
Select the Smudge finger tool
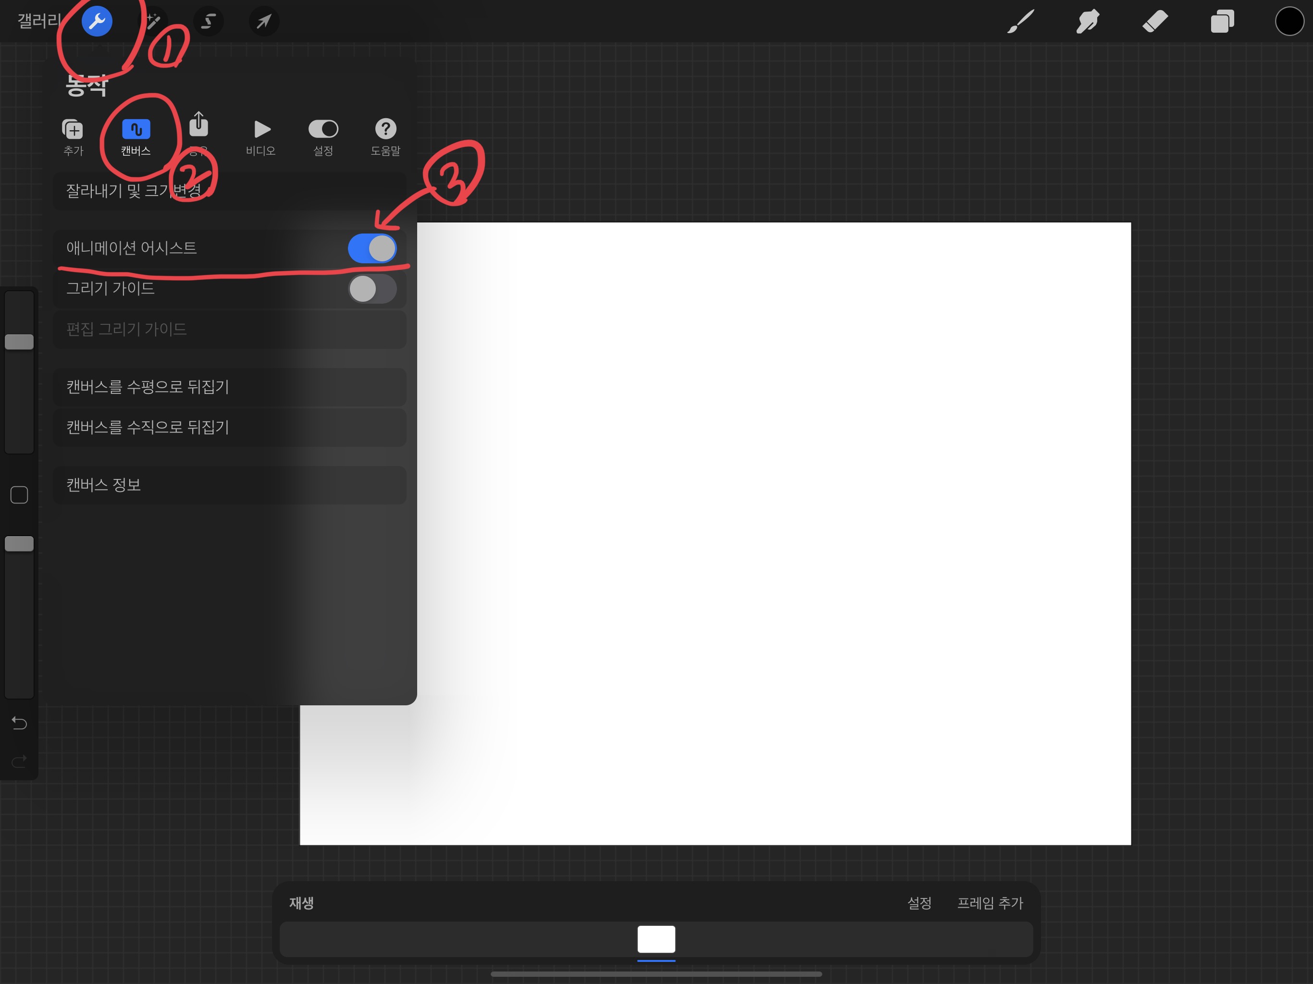tap(1088, 21)
